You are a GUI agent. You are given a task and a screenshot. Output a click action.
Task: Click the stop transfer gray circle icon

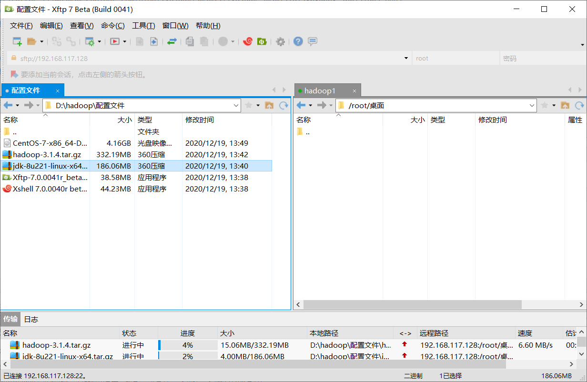click(x=223, y=41)
